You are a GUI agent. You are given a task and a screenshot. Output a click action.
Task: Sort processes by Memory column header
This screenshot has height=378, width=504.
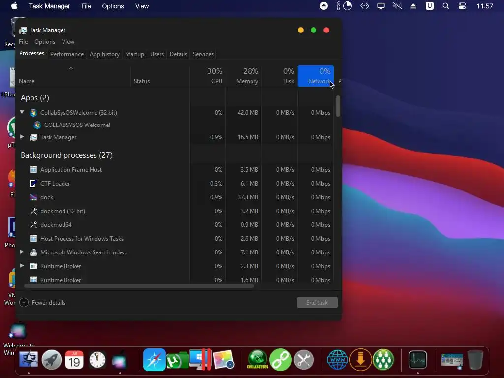(244, 76)
